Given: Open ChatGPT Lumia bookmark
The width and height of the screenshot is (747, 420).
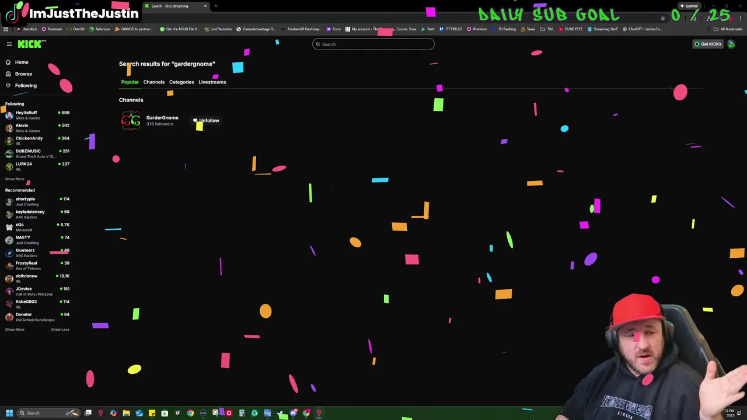Looking at the screenshot, I should coord(643,29).
